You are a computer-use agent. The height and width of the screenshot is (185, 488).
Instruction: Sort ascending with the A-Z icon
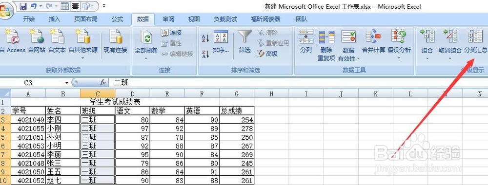tap(205, 38)
